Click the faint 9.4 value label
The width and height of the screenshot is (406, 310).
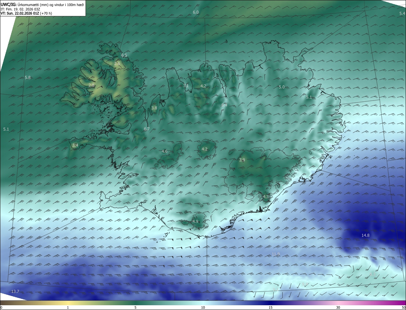pos(305,284)
